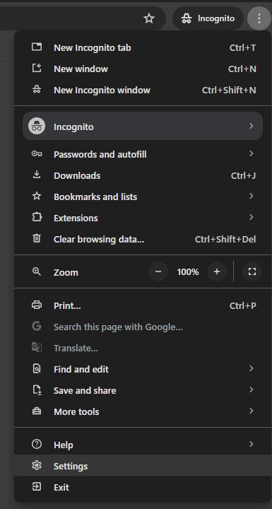Image resolution: width=272 pixels, height=509 pixels.
Task: Open a New window
Action: click(143, 69)
